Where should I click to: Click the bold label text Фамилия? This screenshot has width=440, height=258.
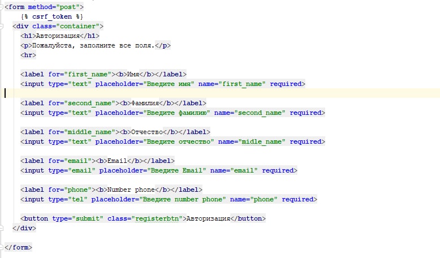145,104
